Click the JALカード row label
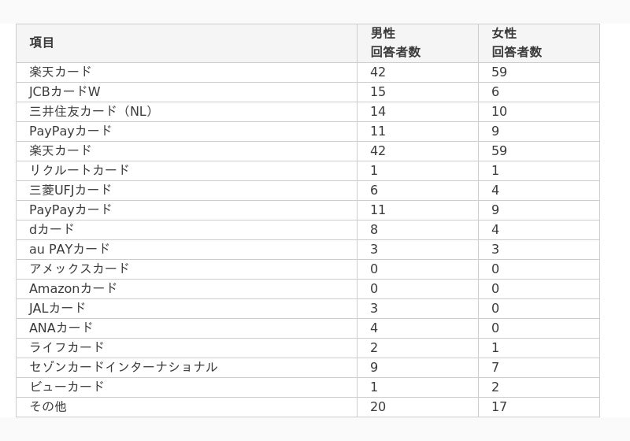The width and height of the screenshot is (630, 441). (57, 308)
